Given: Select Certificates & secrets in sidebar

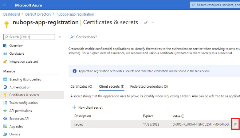Looking at the screenshot, I should pyautogui.click(x=32, y=95).
